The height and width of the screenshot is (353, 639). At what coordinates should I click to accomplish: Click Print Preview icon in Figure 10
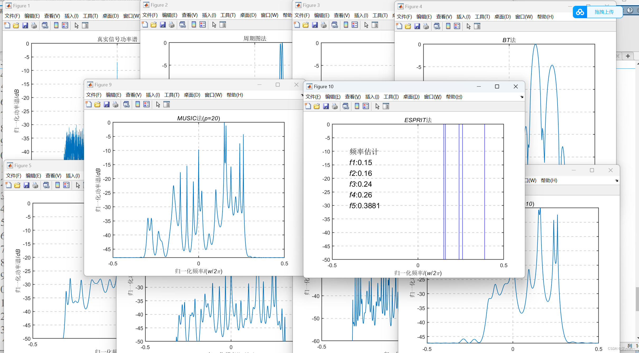click(346, 106)
